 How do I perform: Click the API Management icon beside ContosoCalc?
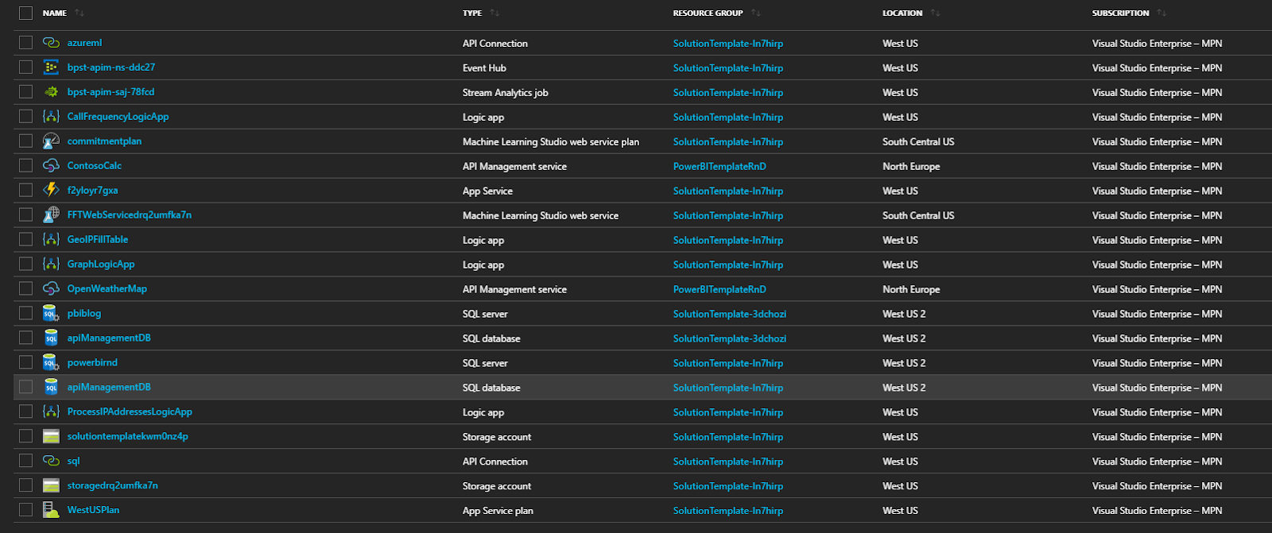tap(51, 166)
